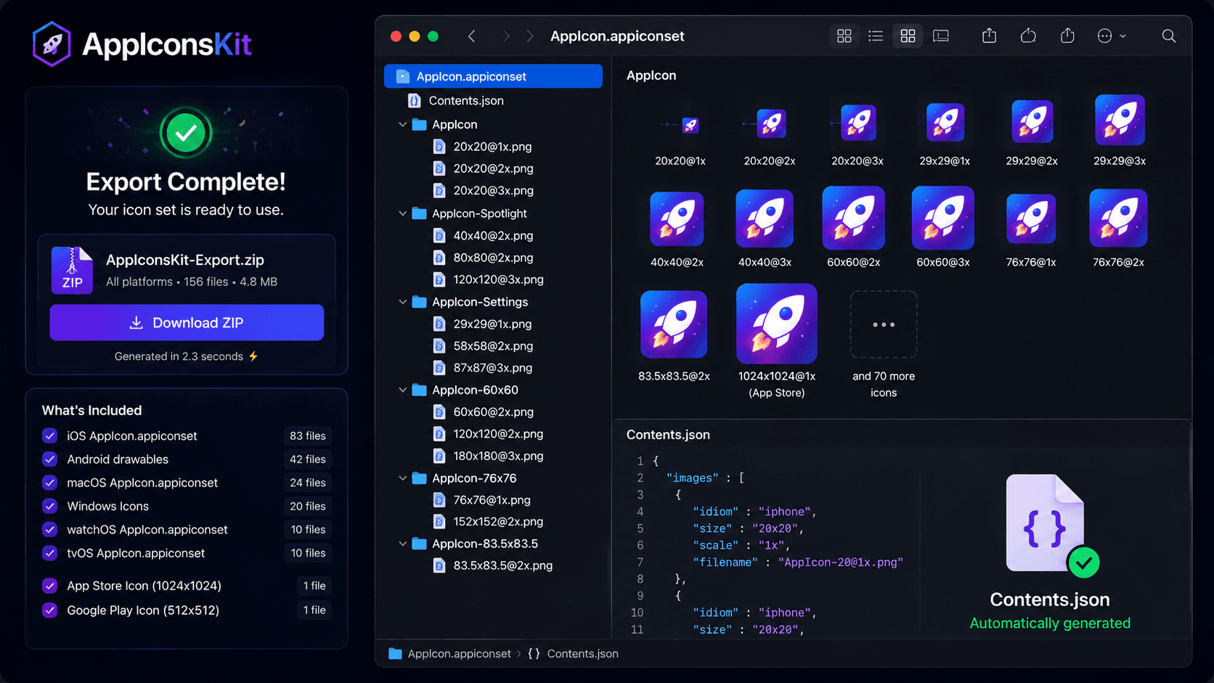Click Contents.json in the bottom path bar
Image resolution: width=1214 pixels, height=683 pixels.
point(582,654)
